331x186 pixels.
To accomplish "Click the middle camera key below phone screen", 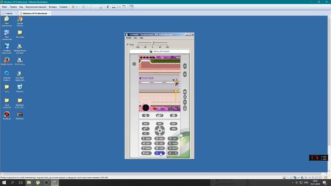I will (x=159, y=115).
